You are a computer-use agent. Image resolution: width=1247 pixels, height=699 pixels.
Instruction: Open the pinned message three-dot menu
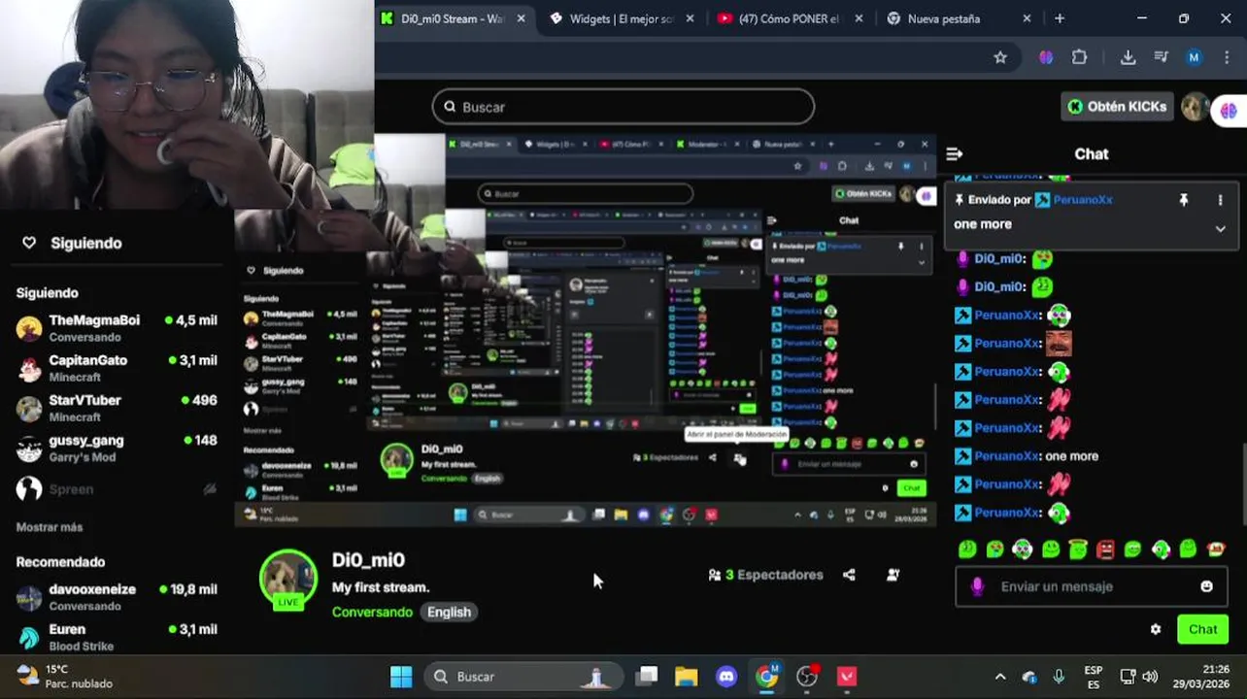[x=1220, y=200]
